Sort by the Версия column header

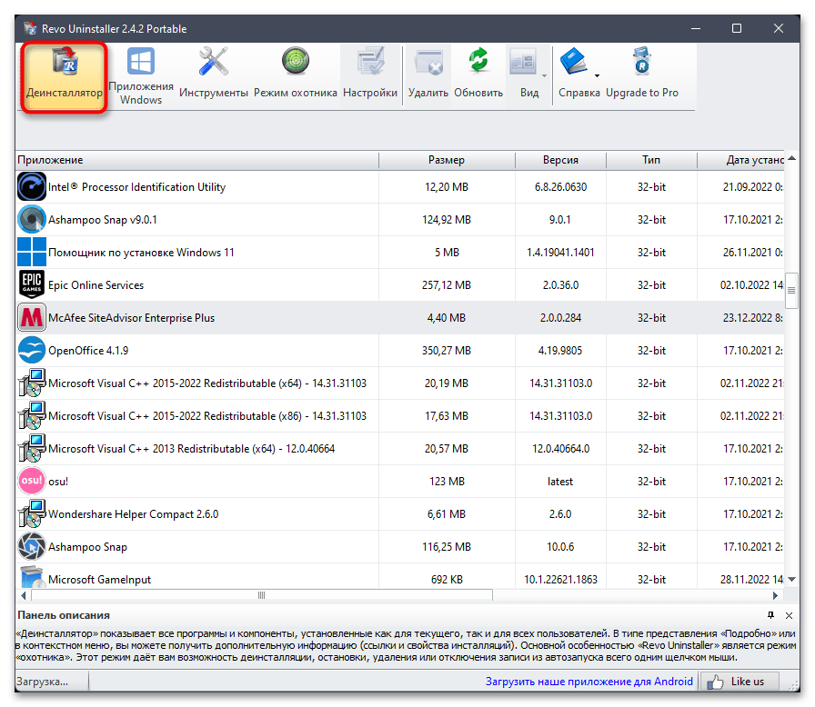click(x=559, y=159)
